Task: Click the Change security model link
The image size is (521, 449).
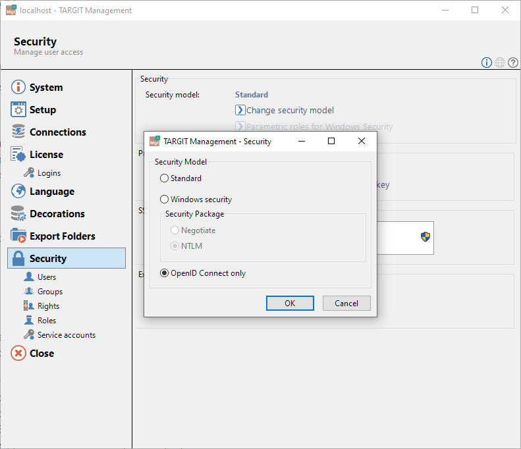Action: [290, 110]
